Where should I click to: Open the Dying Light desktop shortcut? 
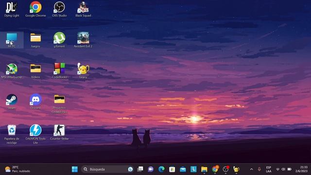coord(12,10)
